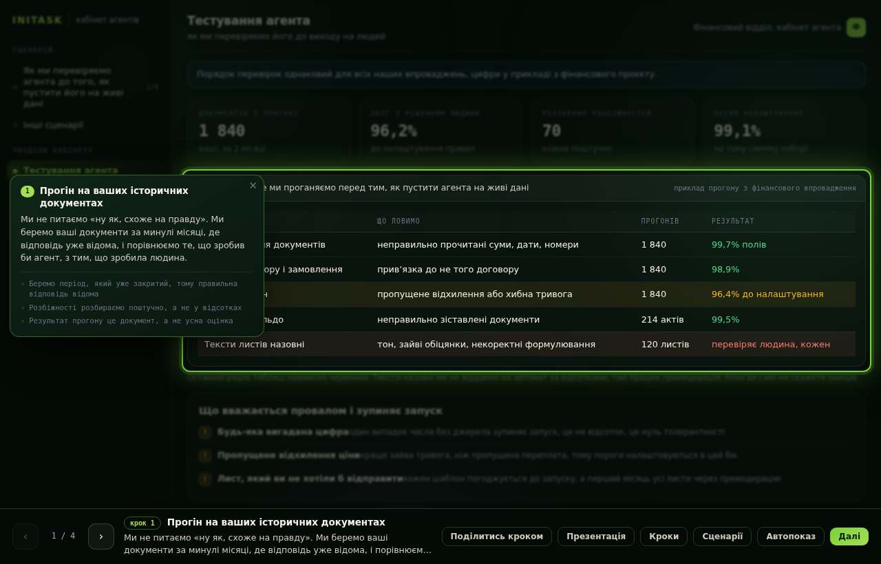Click 'Тексти листів назовні' row label

tap(254, 345)
